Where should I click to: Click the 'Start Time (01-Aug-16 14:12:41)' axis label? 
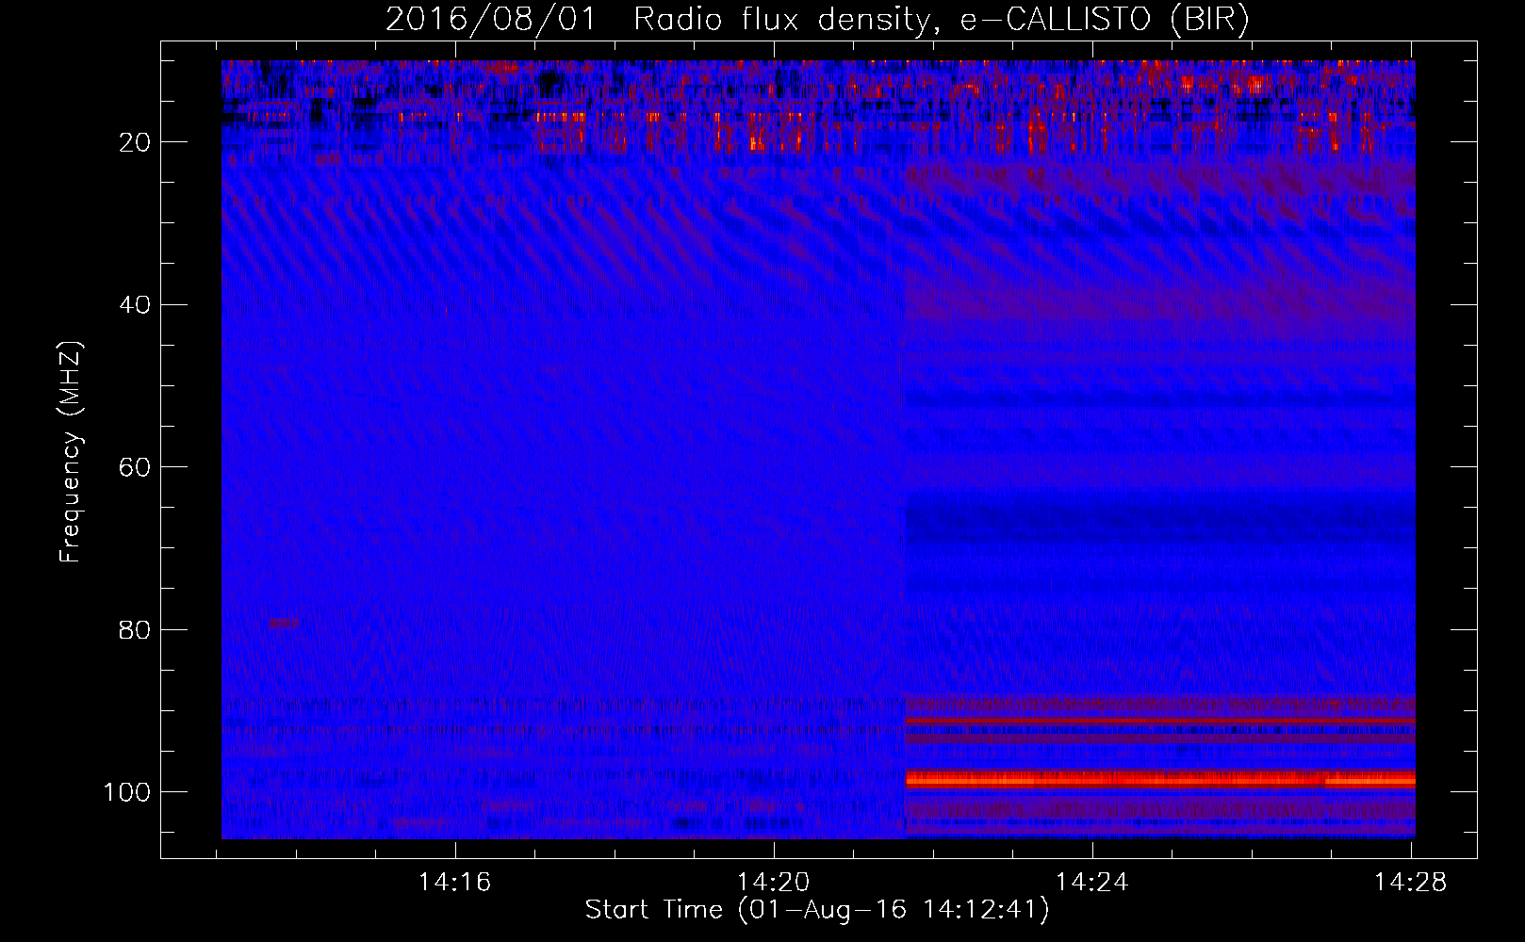817,910
